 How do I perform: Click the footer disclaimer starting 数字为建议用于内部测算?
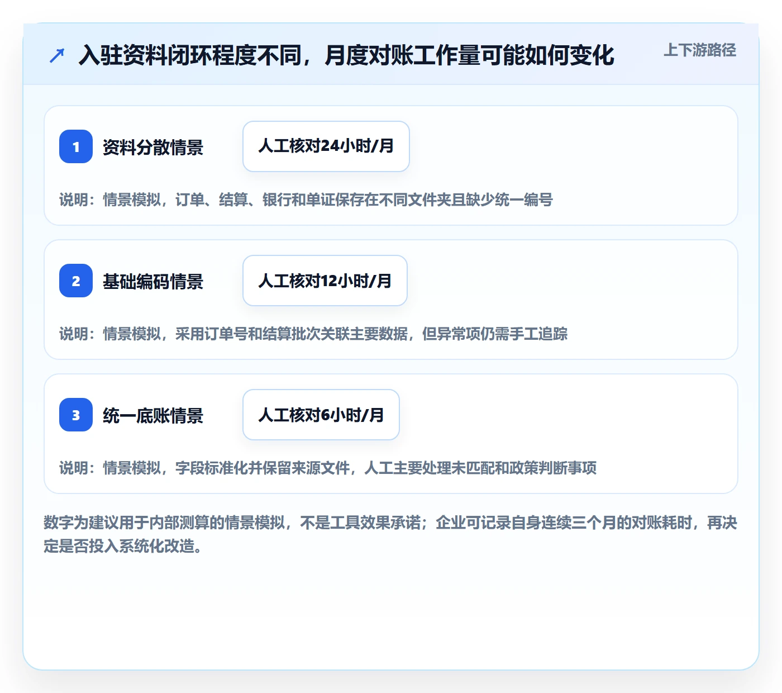[390, 534]
